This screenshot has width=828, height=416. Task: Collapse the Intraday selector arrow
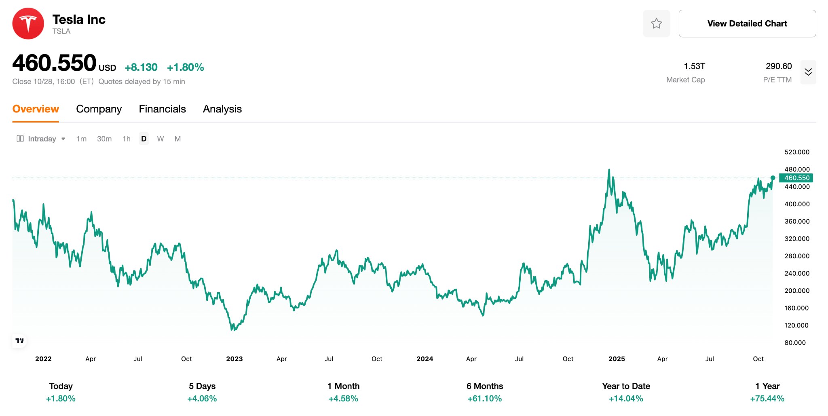pos(63,139)
